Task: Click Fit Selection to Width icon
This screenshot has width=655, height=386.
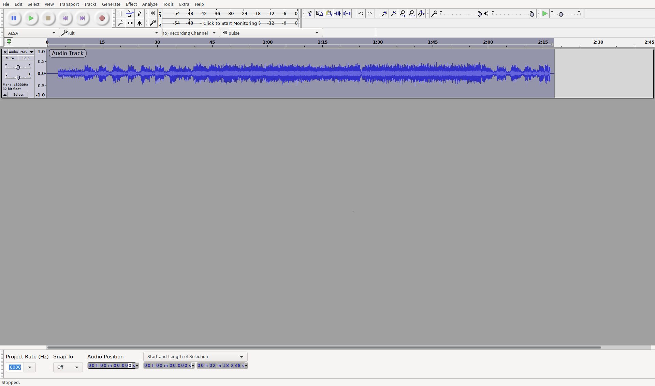Action: 403,14
